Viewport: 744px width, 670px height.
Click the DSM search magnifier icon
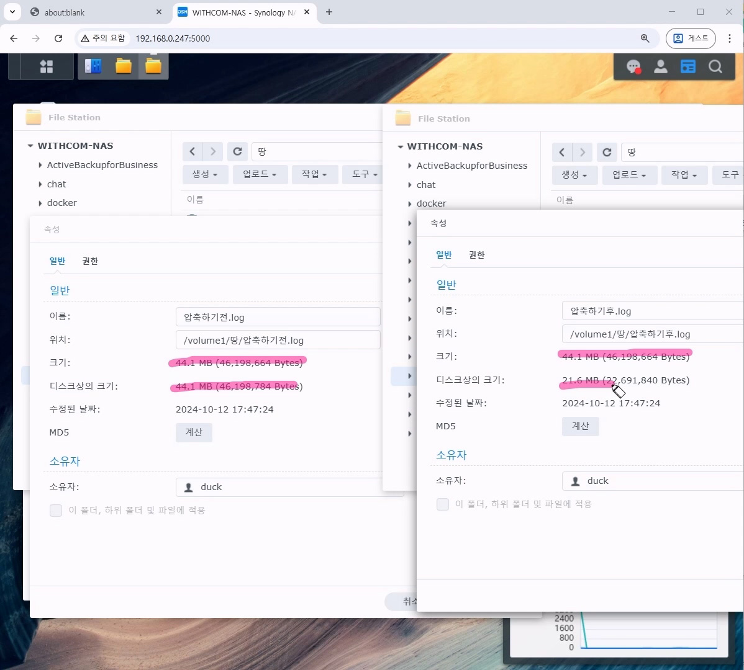[715, 67]
